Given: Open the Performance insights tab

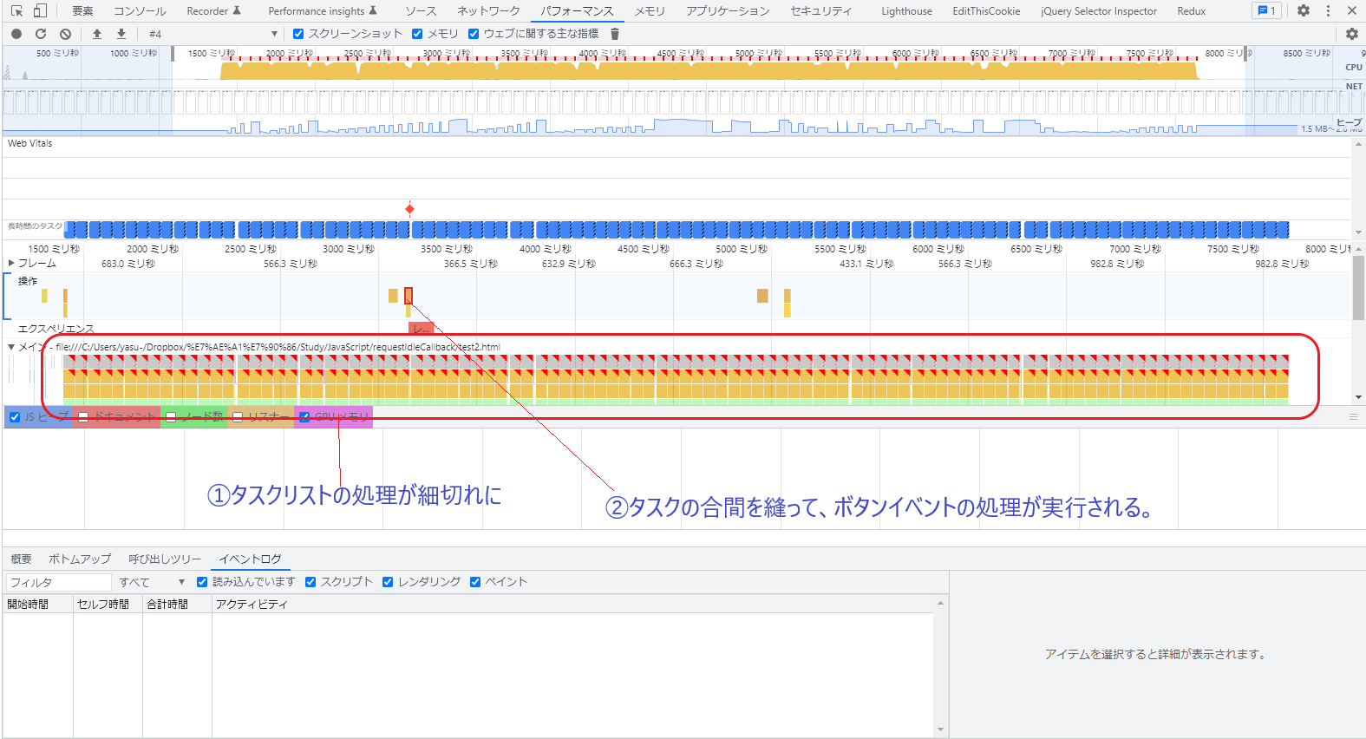Looking at the screenshot, I should [323, 11].
